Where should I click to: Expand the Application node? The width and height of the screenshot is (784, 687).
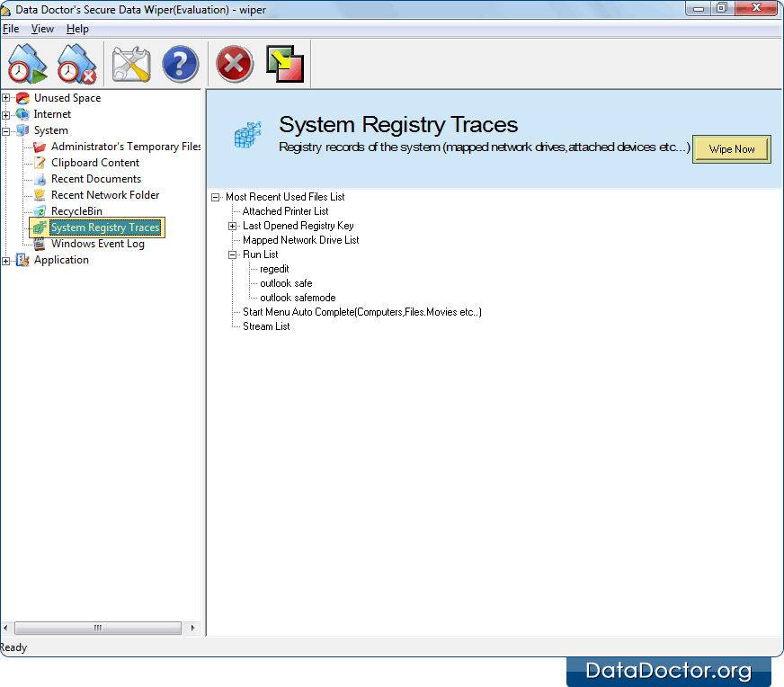click(6, 261)
